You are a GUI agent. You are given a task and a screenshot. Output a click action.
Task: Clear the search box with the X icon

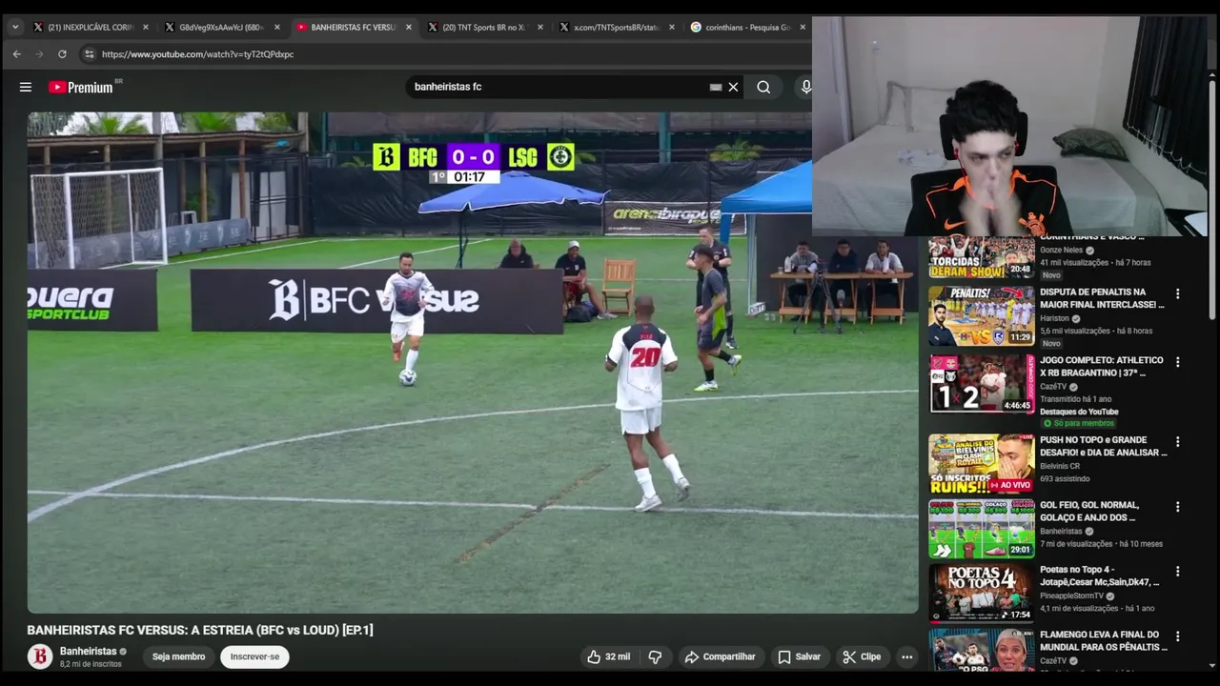click(x=733, y=87)
